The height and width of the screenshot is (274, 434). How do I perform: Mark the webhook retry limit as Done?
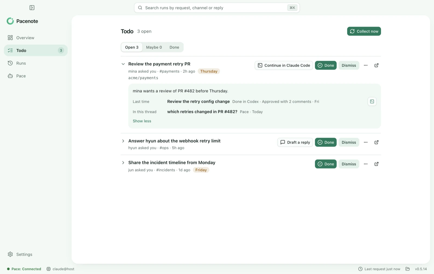(x=325, y=142)
